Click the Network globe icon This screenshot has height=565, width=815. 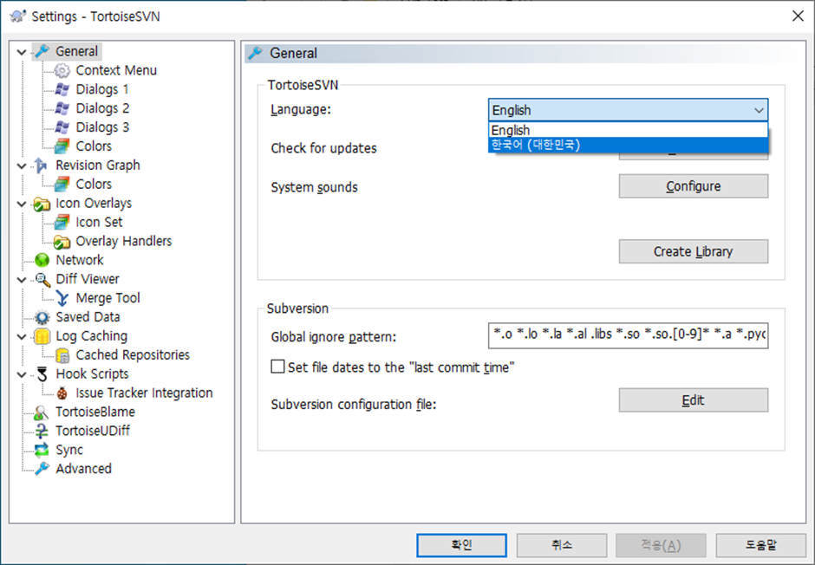pos(42,260)
